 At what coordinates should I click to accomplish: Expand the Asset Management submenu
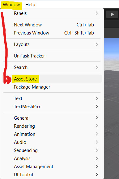pyautogui.click(x=52, y=167)
